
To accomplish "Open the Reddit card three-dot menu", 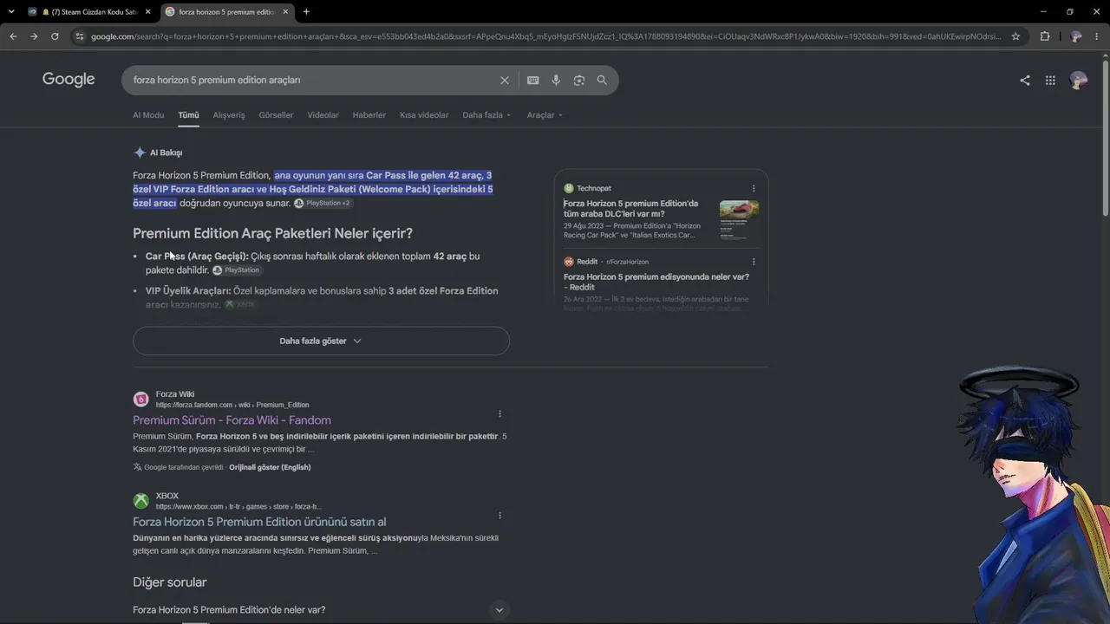I will [754, 262].
